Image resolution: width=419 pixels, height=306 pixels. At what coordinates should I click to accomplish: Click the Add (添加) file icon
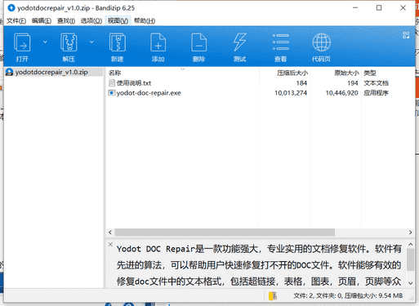click(x=158, y=42)
